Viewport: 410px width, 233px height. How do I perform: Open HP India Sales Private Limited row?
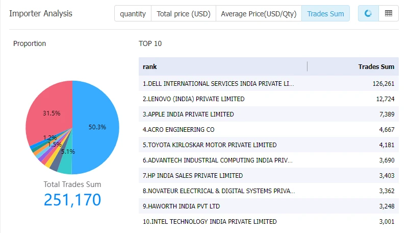269,176
